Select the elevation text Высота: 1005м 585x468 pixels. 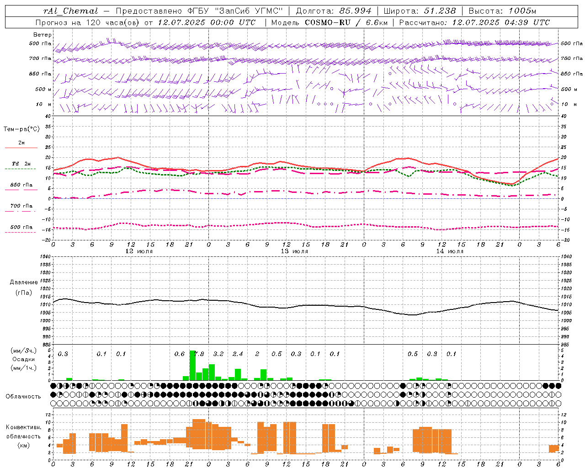502,11
